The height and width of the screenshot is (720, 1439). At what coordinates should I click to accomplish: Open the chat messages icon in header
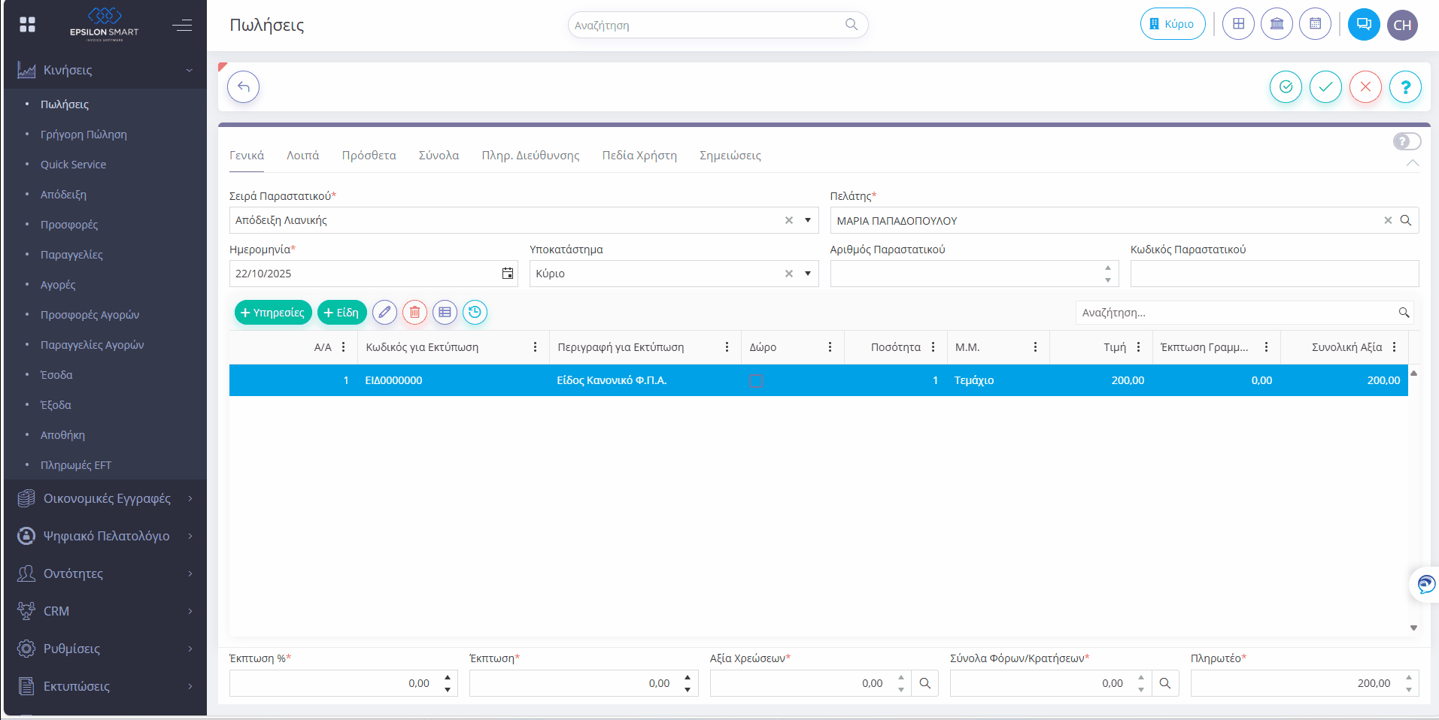coord(1363,24)
